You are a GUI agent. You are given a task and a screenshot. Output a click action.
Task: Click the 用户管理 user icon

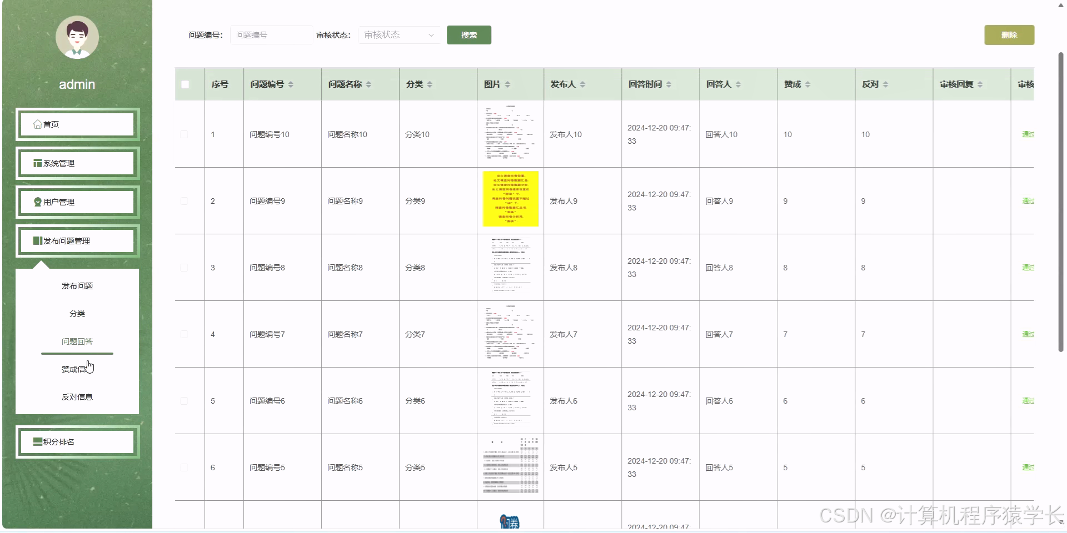[x=38, y=202]
